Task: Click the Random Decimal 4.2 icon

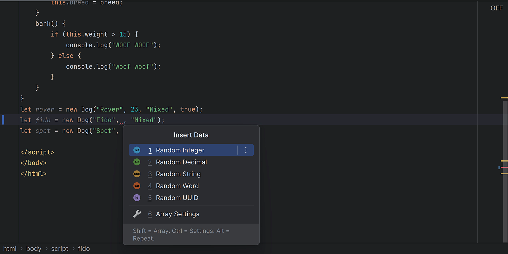Action: coord(137,162)
